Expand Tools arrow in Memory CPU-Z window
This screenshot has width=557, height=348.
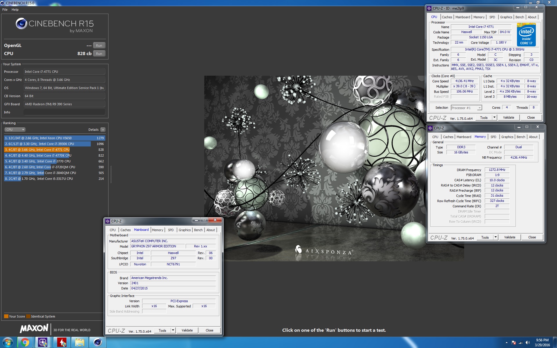(496, 237)
